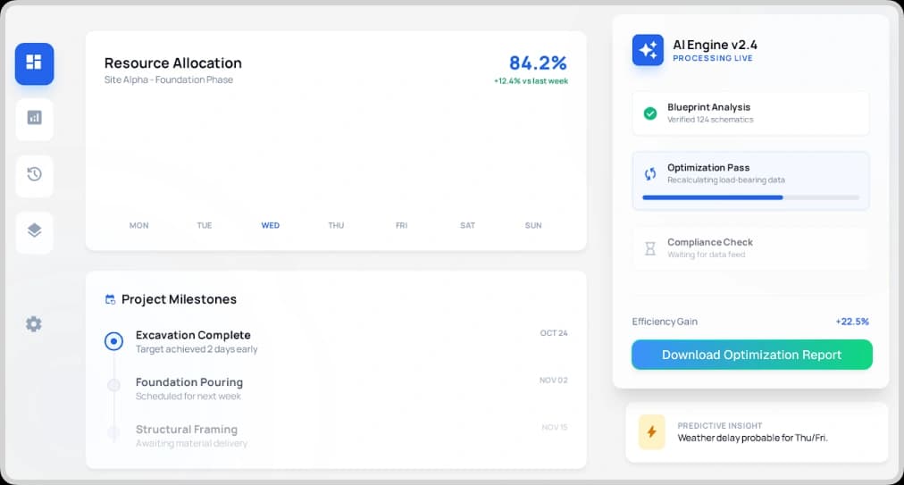Image resolution: width=904 pixels, height=485 pixels.
Task: Download Optimization Report button
Action: pos(752,355)
